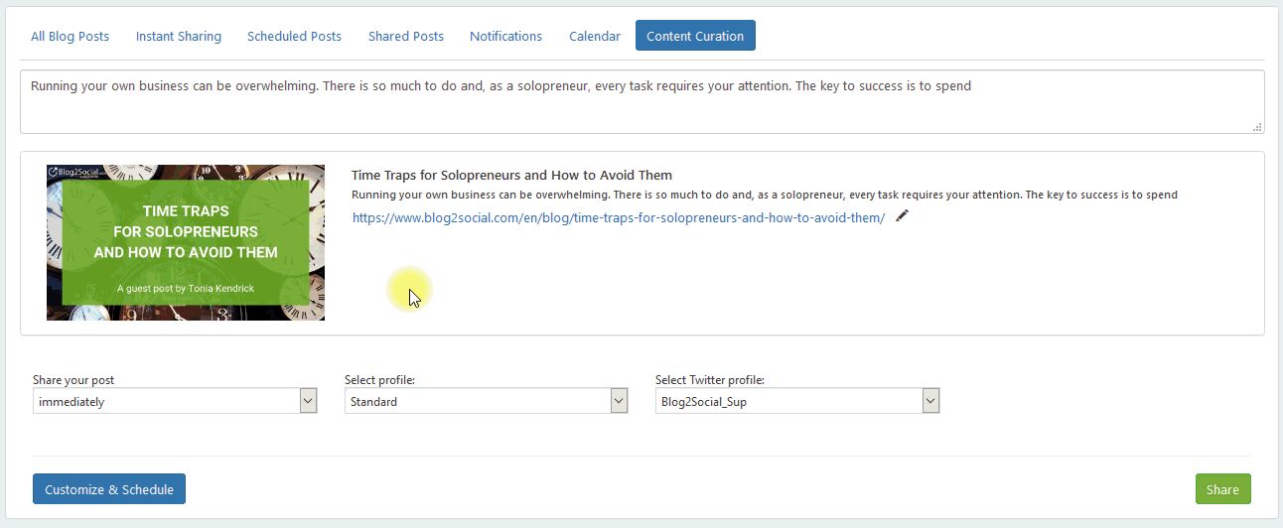Switch to the Instant Sharing tab
1283x528 pixels.
[179, 36]
